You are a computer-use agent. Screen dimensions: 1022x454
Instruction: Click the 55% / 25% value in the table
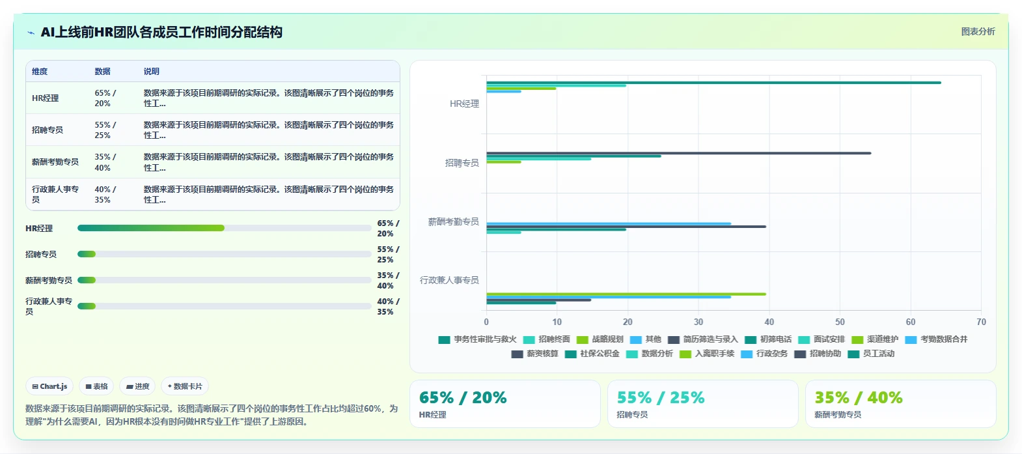pos(105,130)
